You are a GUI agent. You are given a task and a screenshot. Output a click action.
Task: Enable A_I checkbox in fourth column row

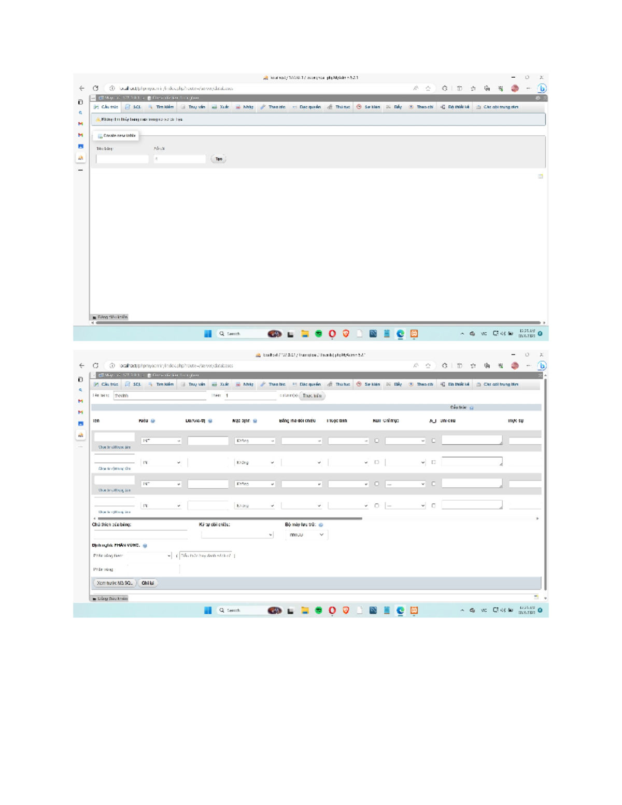433,506
